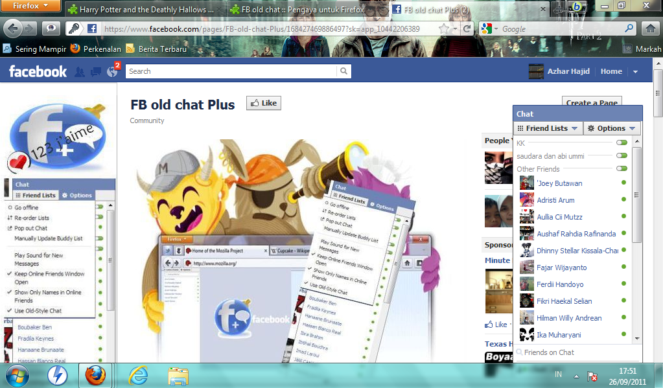Image resolution: width=663 pixels, height=388 pixels.
Task: Open the Firefox home page button
Action: [x=650, y=29]
